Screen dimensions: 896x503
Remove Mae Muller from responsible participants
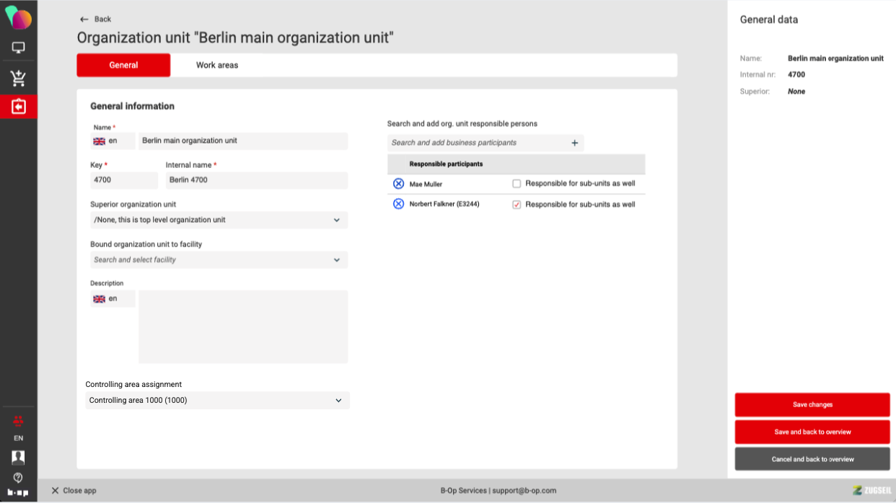tap(398, 184)
